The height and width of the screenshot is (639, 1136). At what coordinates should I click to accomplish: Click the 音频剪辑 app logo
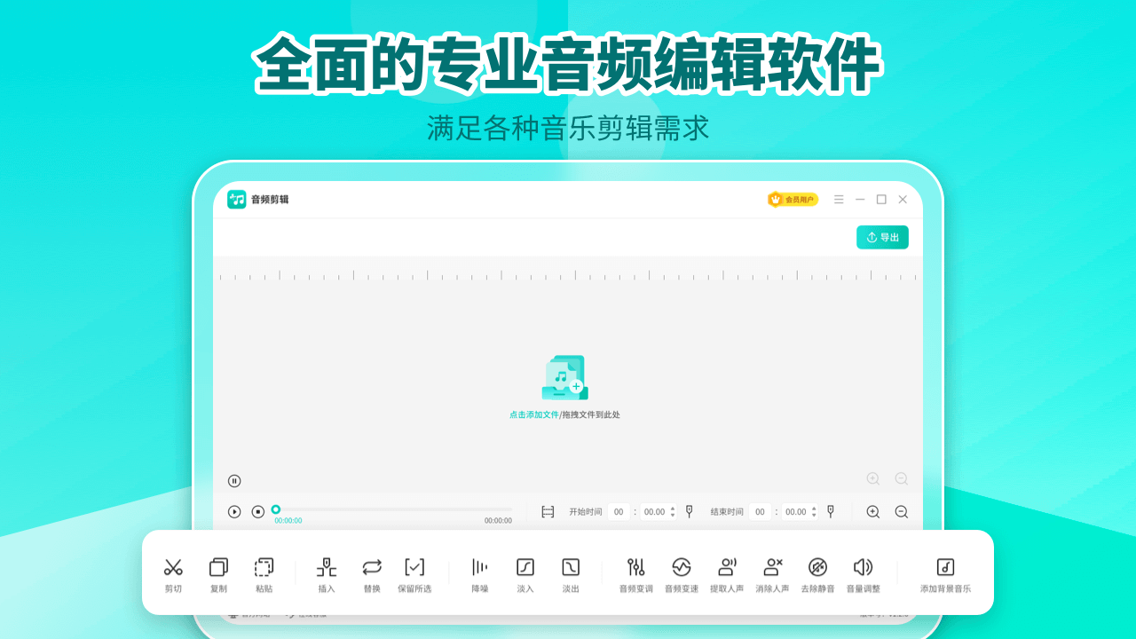click(237, 200)
